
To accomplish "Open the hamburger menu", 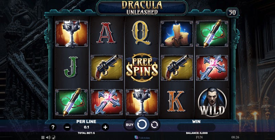I will [x=43, y=137].
